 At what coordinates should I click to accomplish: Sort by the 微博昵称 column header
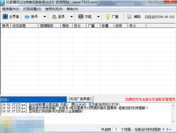pos(47,26)
